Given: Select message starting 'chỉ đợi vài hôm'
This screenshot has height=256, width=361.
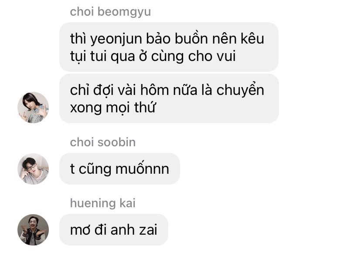Looking at the screenshot, I should tap(169, 98).
